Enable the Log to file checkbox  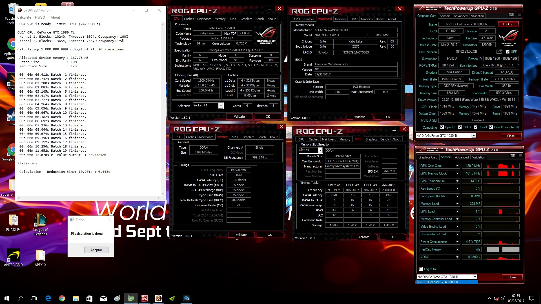(421, 269)
